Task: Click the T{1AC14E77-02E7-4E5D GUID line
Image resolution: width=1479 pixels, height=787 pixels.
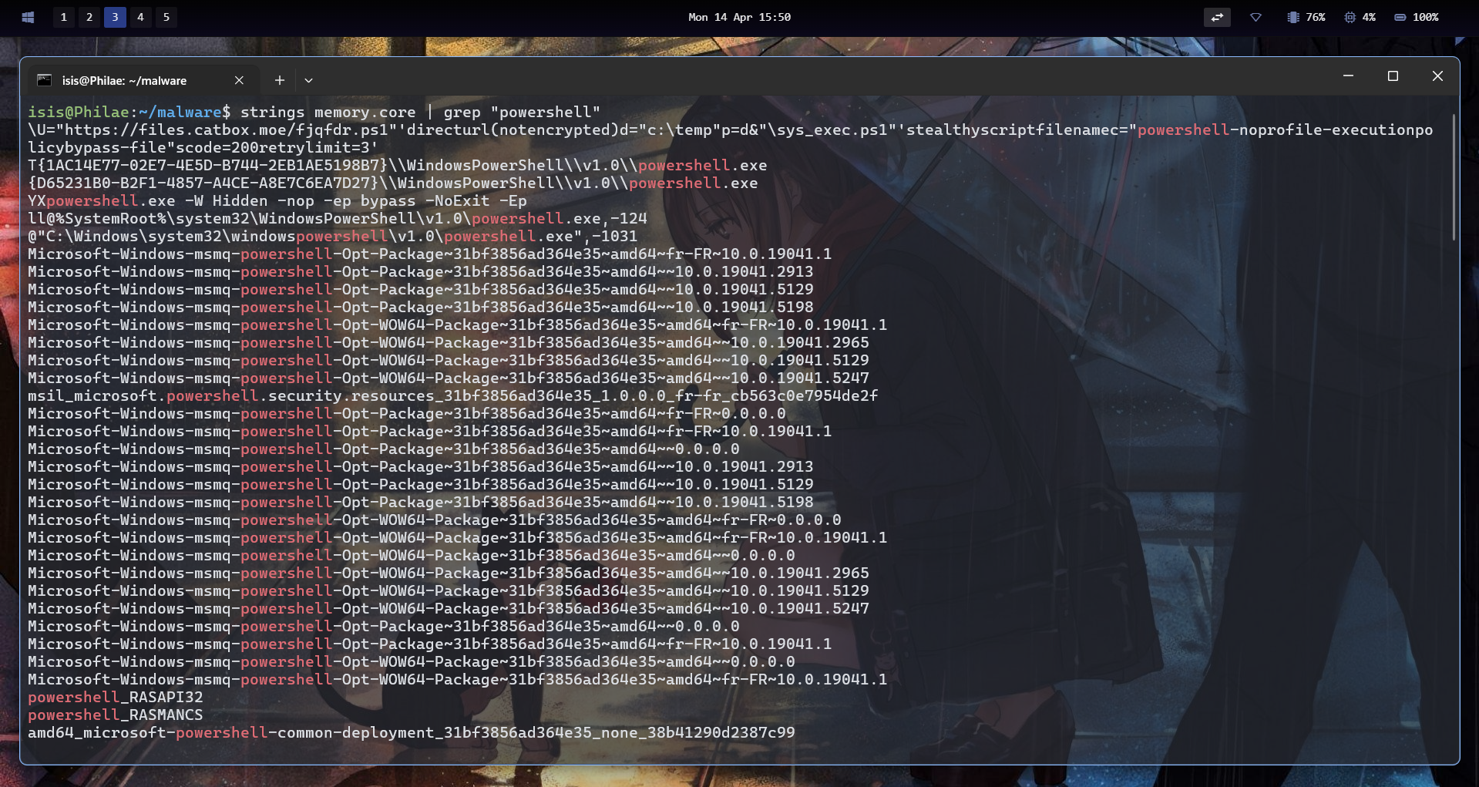Action: click(x=398, y=166)
